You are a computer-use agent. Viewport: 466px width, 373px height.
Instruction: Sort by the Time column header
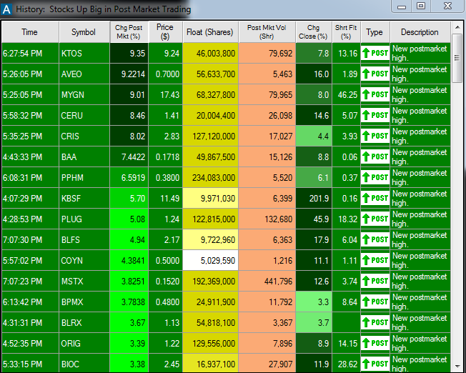tap(30, 32)
